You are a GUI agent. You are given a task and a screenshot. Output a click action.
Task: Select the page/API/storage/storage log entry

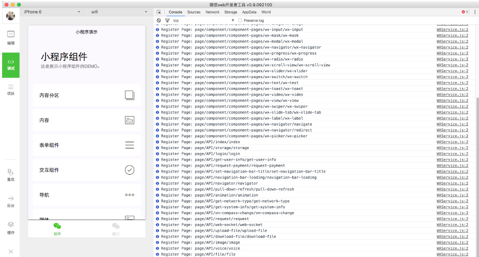point(315,148)
